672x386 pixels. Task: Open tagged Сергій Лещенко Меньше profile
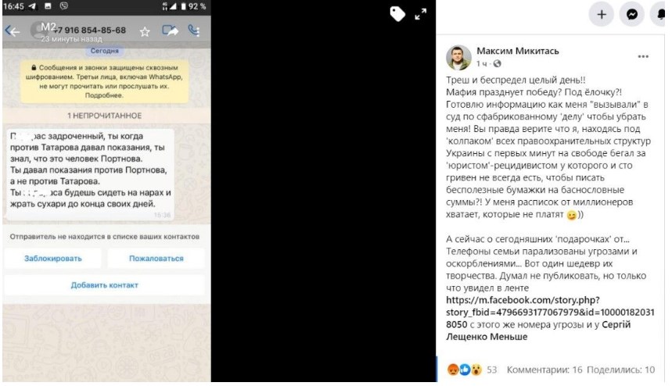click(x=538, y=331)
